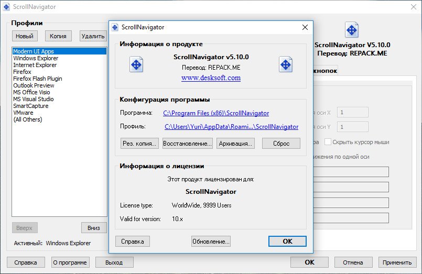
Task: Click the Рез. копия... button
Action: click(x=139, y=144)
